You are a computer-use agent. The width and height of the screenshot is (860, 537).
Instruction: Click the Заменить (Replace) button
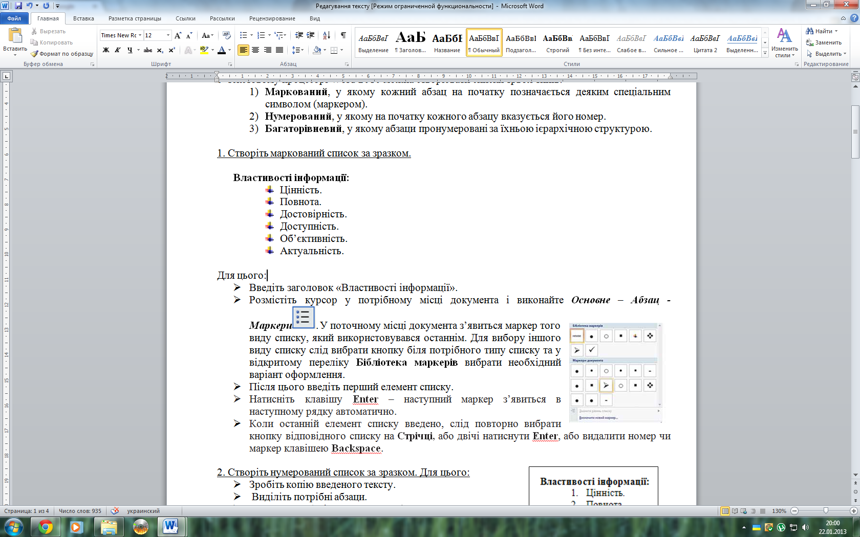tap(824, 42)
